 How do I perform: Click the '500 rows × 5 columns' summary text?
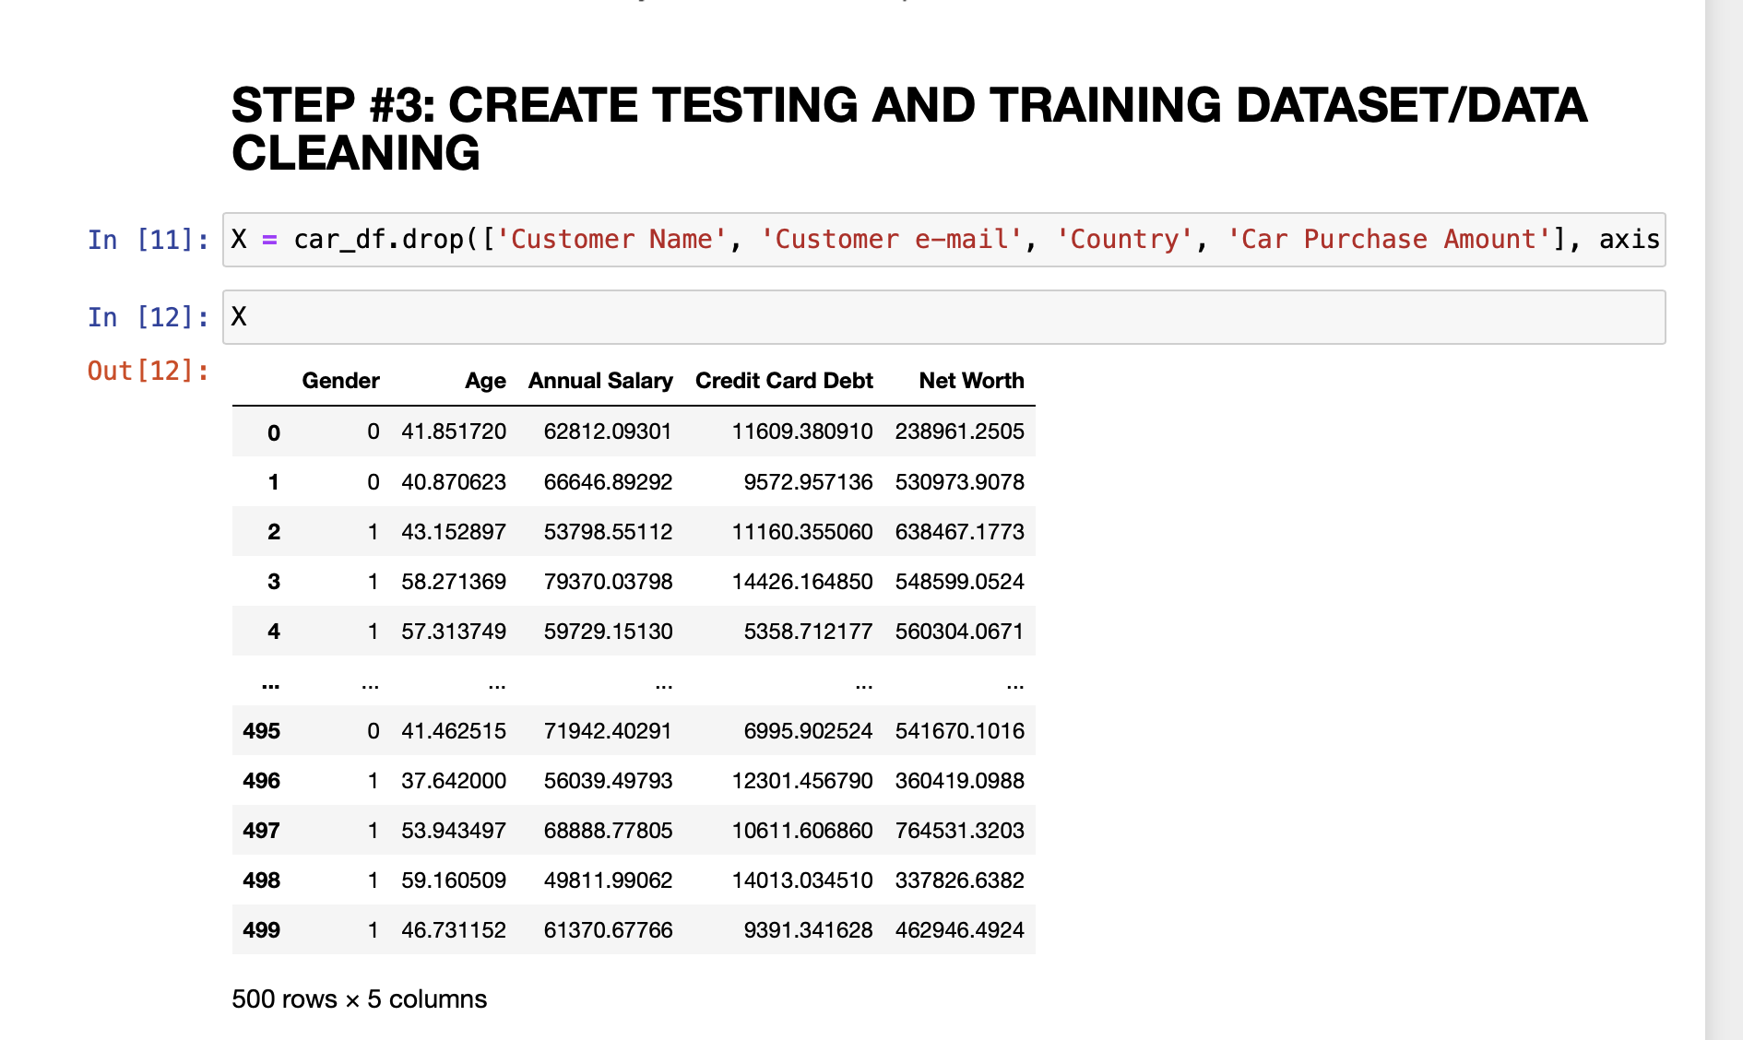[x=360, y=999]
